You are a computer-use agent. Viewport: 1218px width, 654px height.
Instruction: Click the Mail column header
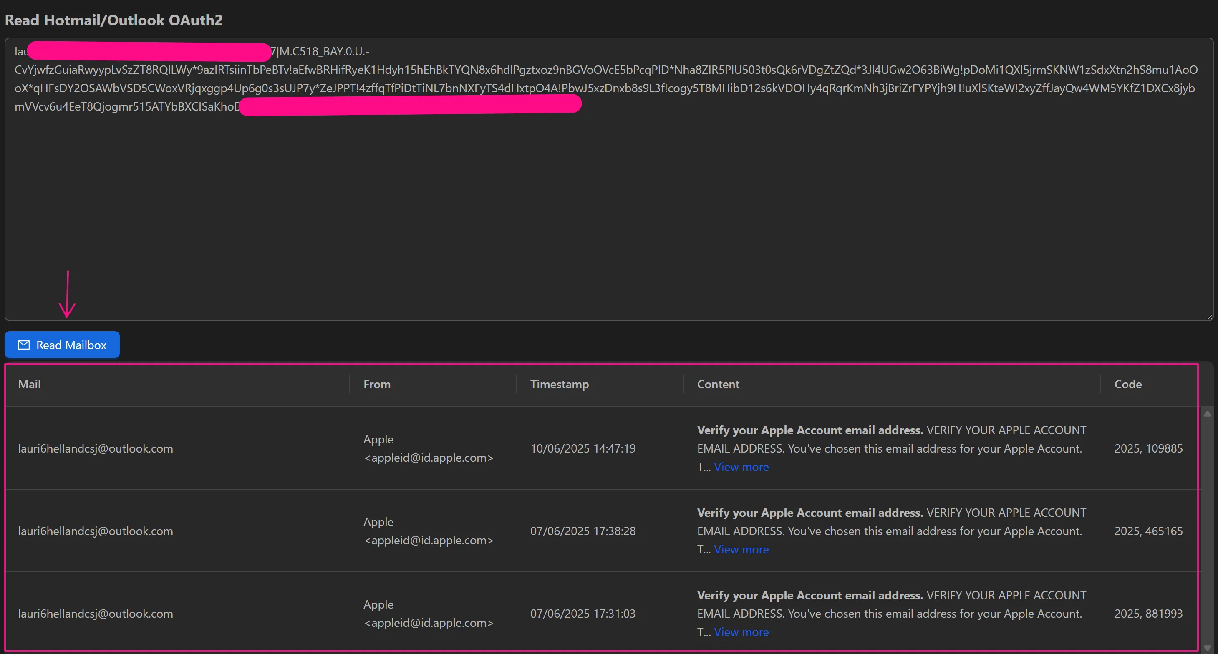coord(29,384)
